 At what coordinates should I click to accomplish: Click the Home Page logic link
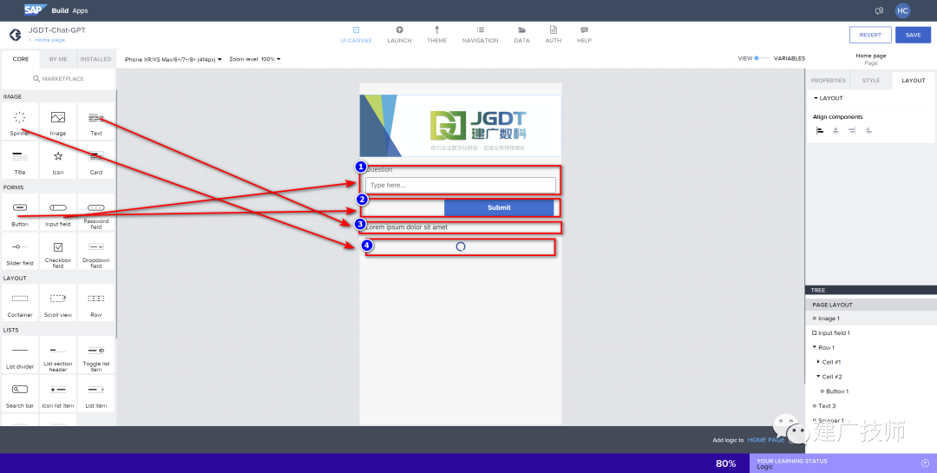(765, 440)
